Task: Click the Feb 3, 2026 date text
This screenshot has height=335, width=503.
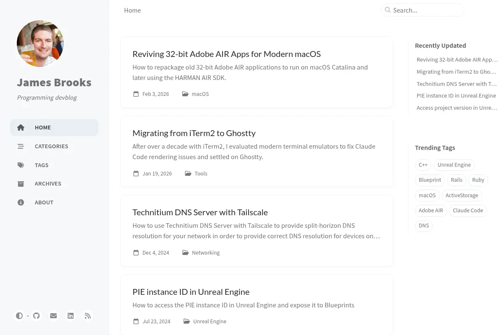Action: 156,94
